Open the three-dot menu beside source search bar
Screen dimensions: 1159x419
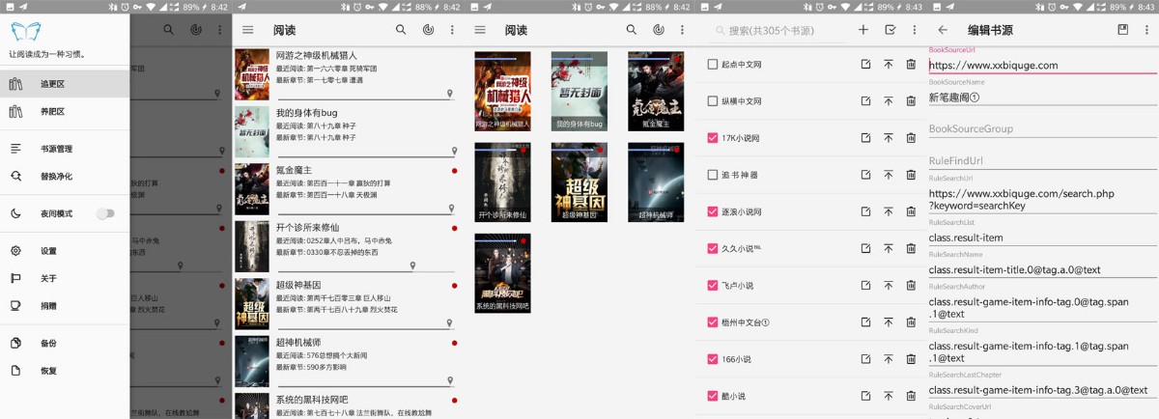(915, 30)
